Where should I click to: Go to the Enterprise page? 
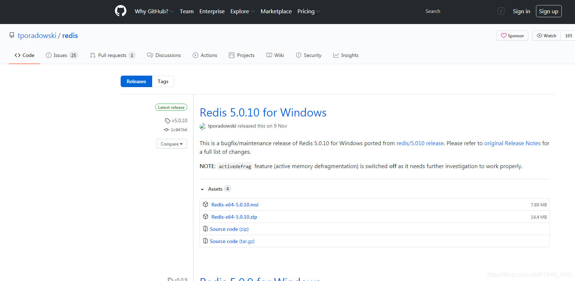point(212,11)
